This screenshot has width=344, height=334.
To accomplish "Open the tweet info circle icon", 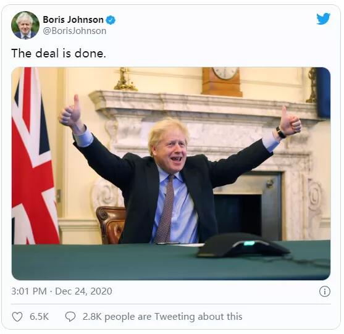I will tap(325, 291).
